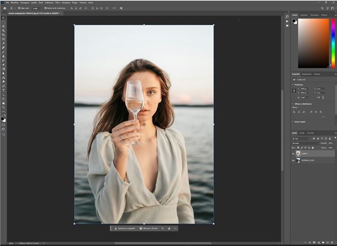The image size is (337, 246).
Task: Open the options bar gear settings
Action: (x=121, y=8)
